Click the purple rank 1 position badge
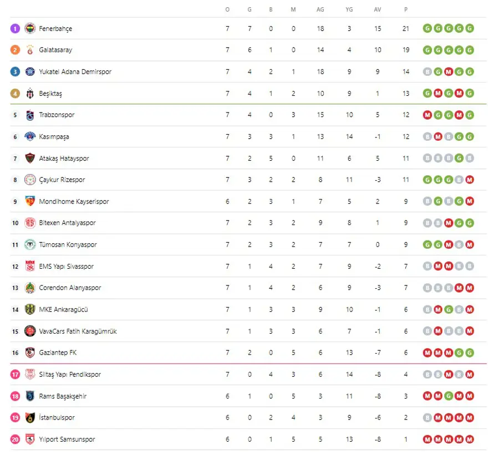 coord(15,28)
